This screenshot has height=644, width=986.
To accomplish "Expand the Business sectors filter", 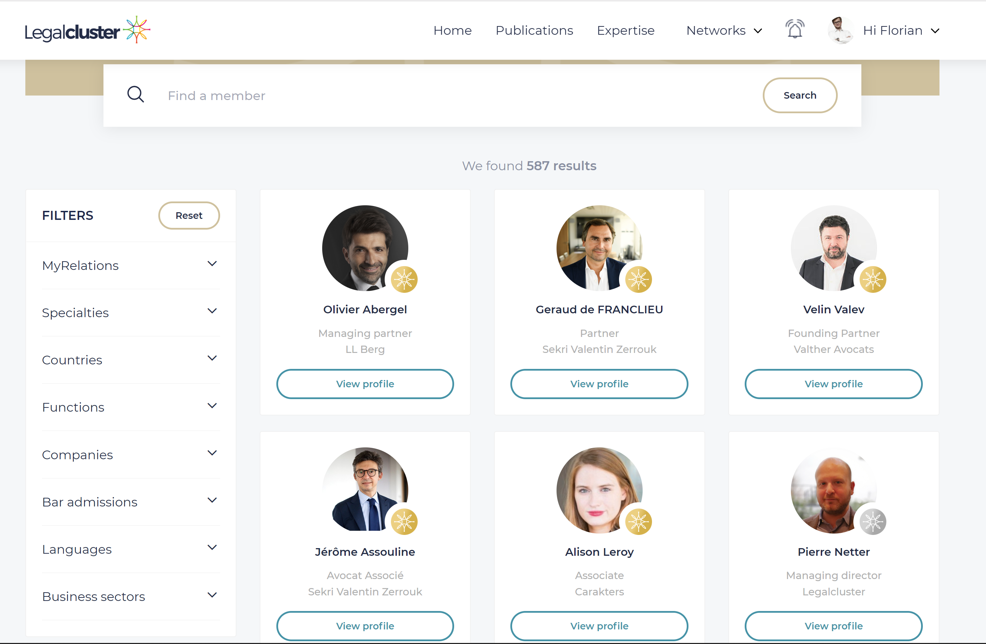I will [131, 596].
